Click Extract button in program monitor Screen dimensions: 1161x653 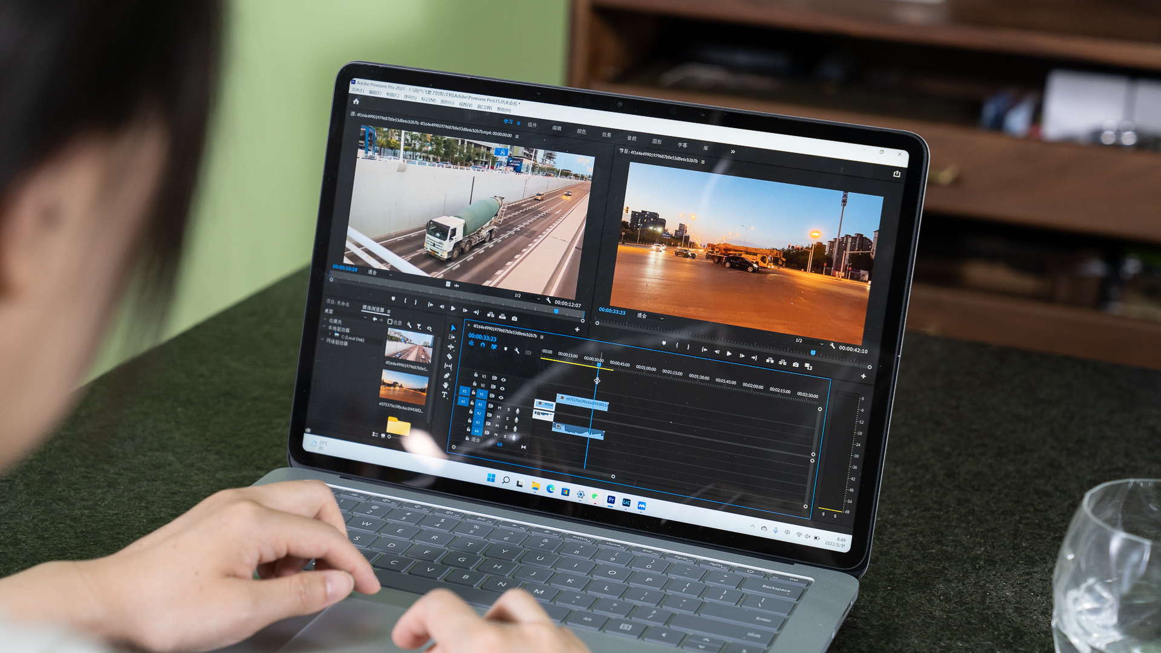point(782,362)
